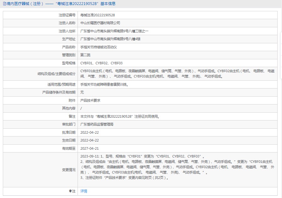The height and width of the screenshot is (198, 282).
Task: Click the document icon beside the page title
Action: click(x=4, y=3)
